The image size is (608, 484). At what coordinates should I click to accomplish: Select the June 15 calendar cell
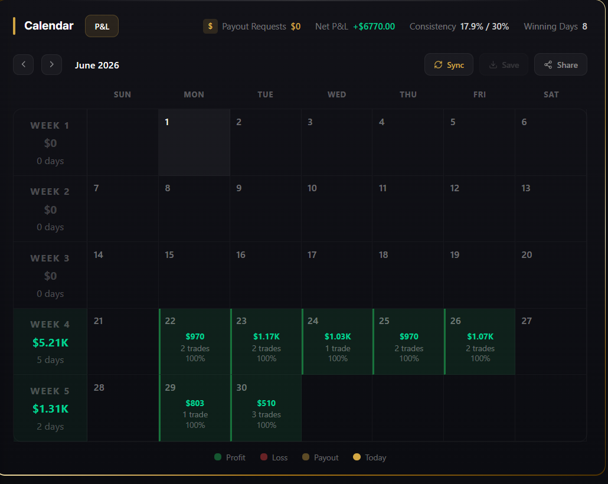coord(194,276)
